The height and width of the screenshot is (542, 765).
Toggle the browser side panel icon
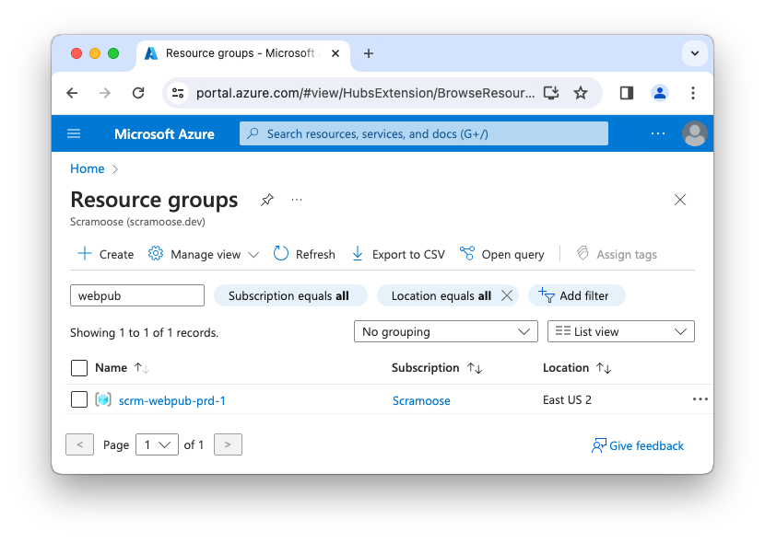tap(627, 93)
